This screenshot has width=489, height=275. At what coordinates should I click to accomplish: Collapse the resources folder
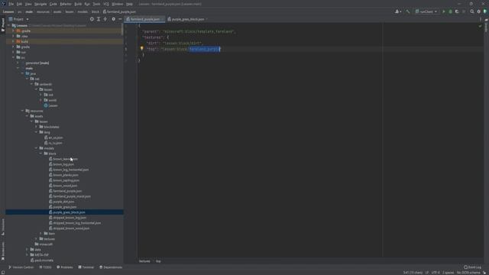coord(22,111)
